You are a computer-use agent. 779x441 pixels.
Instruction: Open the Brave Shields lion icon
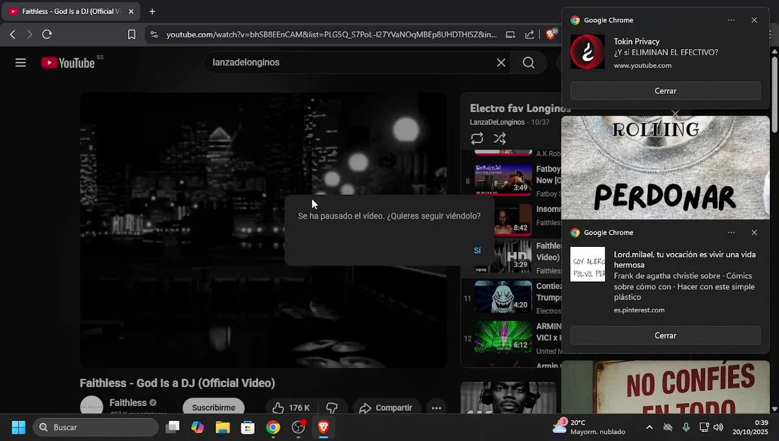pos(551,34)
